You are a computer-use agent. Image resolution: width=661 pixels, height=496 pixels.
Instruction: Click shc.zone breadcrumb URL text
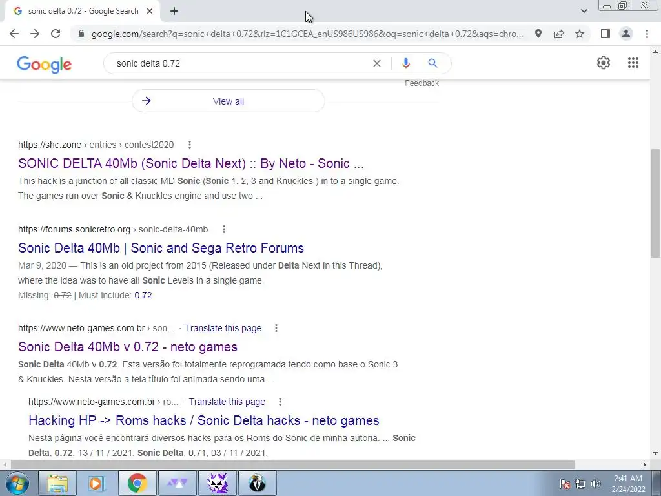coord(96,145)
